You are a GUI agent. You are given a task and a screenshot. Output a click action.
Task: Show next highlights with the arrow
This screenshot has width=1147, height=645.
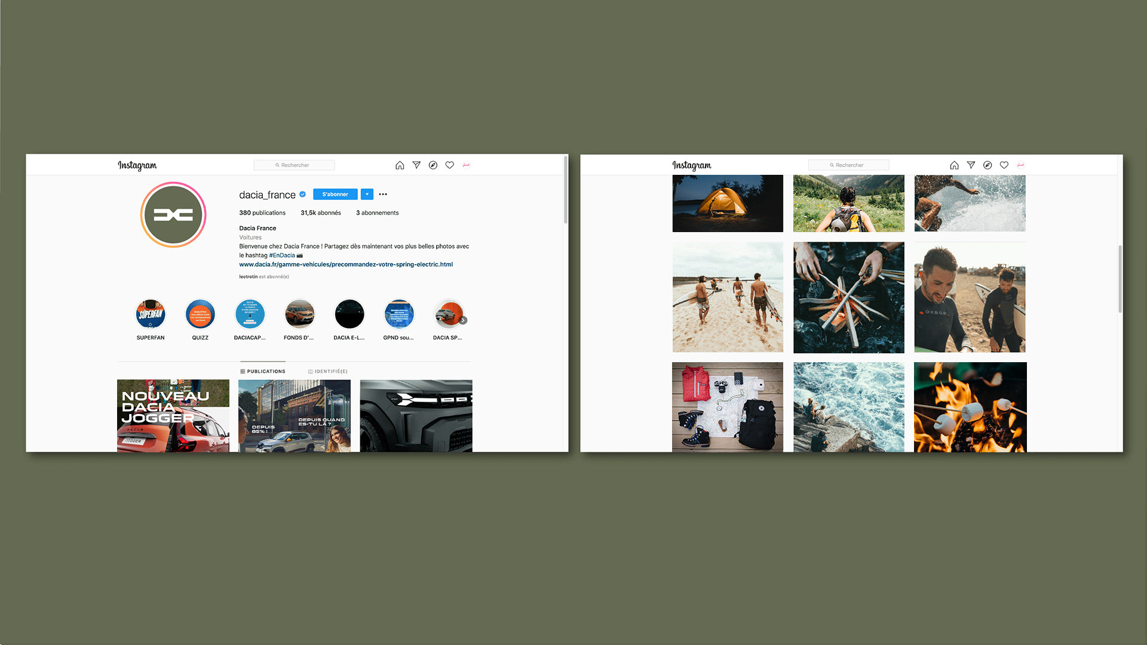click(x=464, y=320)
